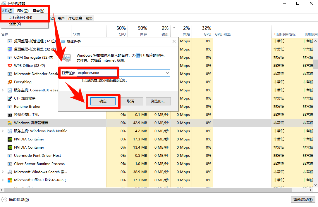Viewport: 318px width, 207px height.
Task: Click the Usermode Font Driver Host icon
Action: tap(10, 156)
